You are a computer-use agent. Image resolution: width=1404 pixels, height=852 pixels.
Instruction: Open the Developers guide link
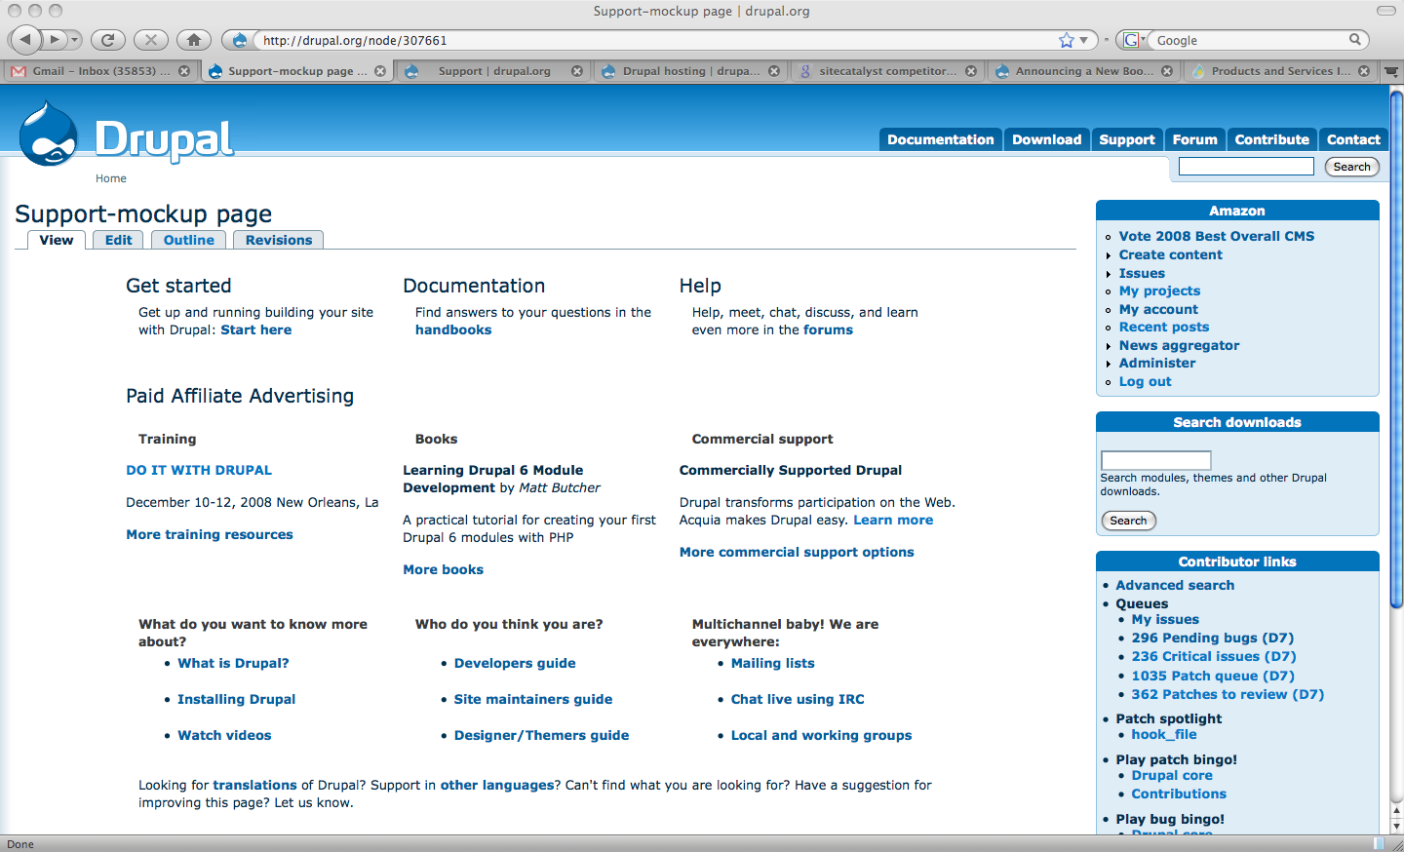(515, 663)
